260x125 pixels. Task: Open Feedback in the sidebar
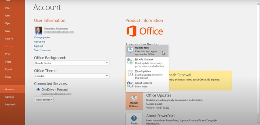tap(10, 104)
